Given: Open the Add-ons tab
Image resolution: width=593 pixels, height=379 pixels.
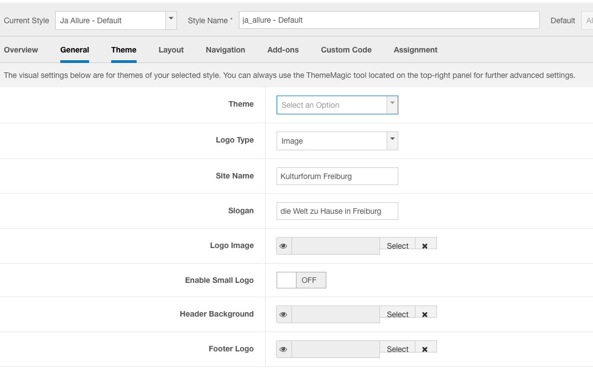Looking at the screenshot, I should click(x=283, y=50).
